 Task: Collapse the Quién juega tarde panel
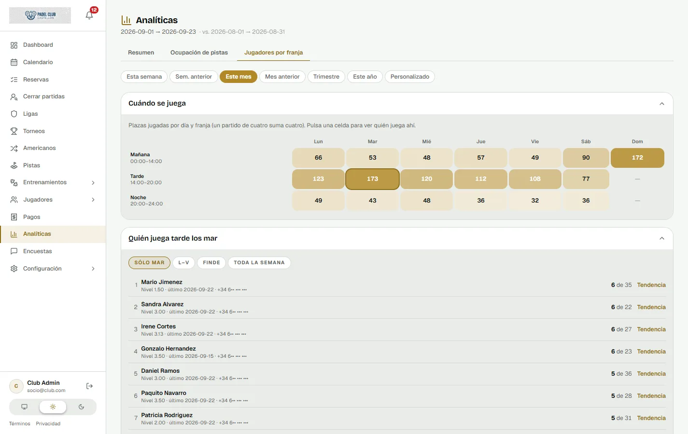(x=662, y=239)
